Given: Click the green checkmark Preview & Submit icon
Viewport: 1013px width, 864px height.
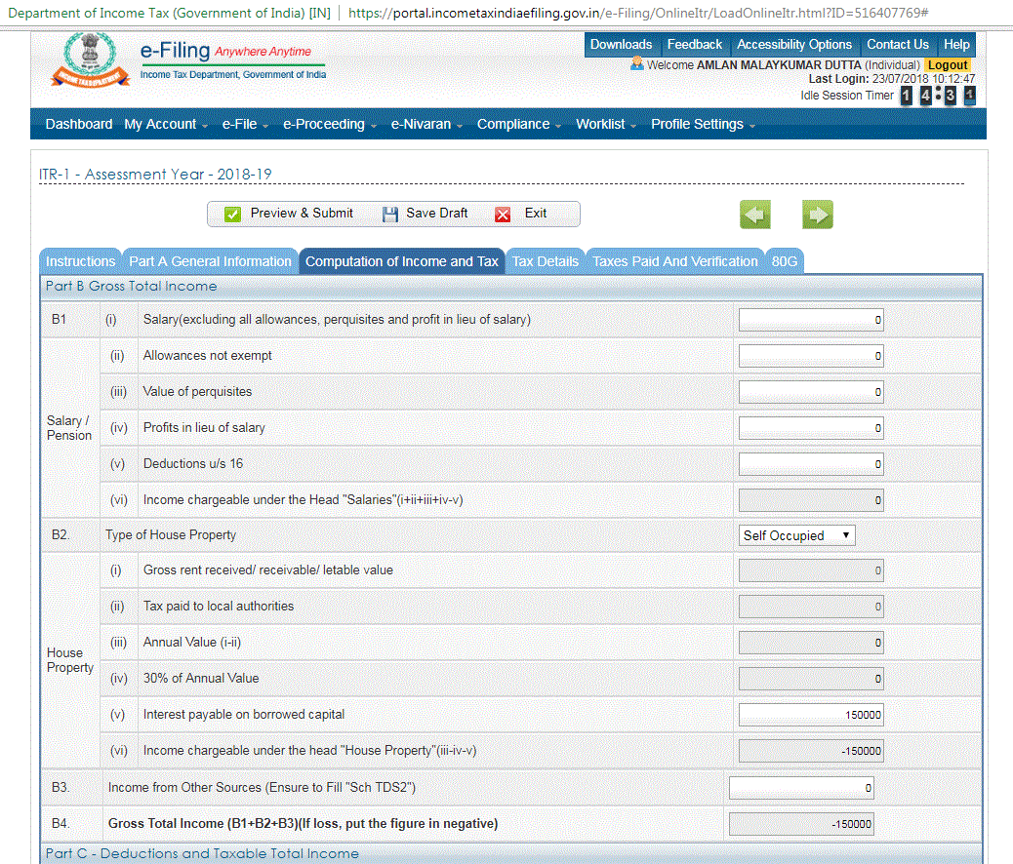Looking at the screenshot, I should [x=232, y=214].
